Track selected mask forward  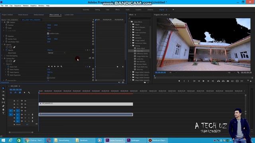(55, 66)
